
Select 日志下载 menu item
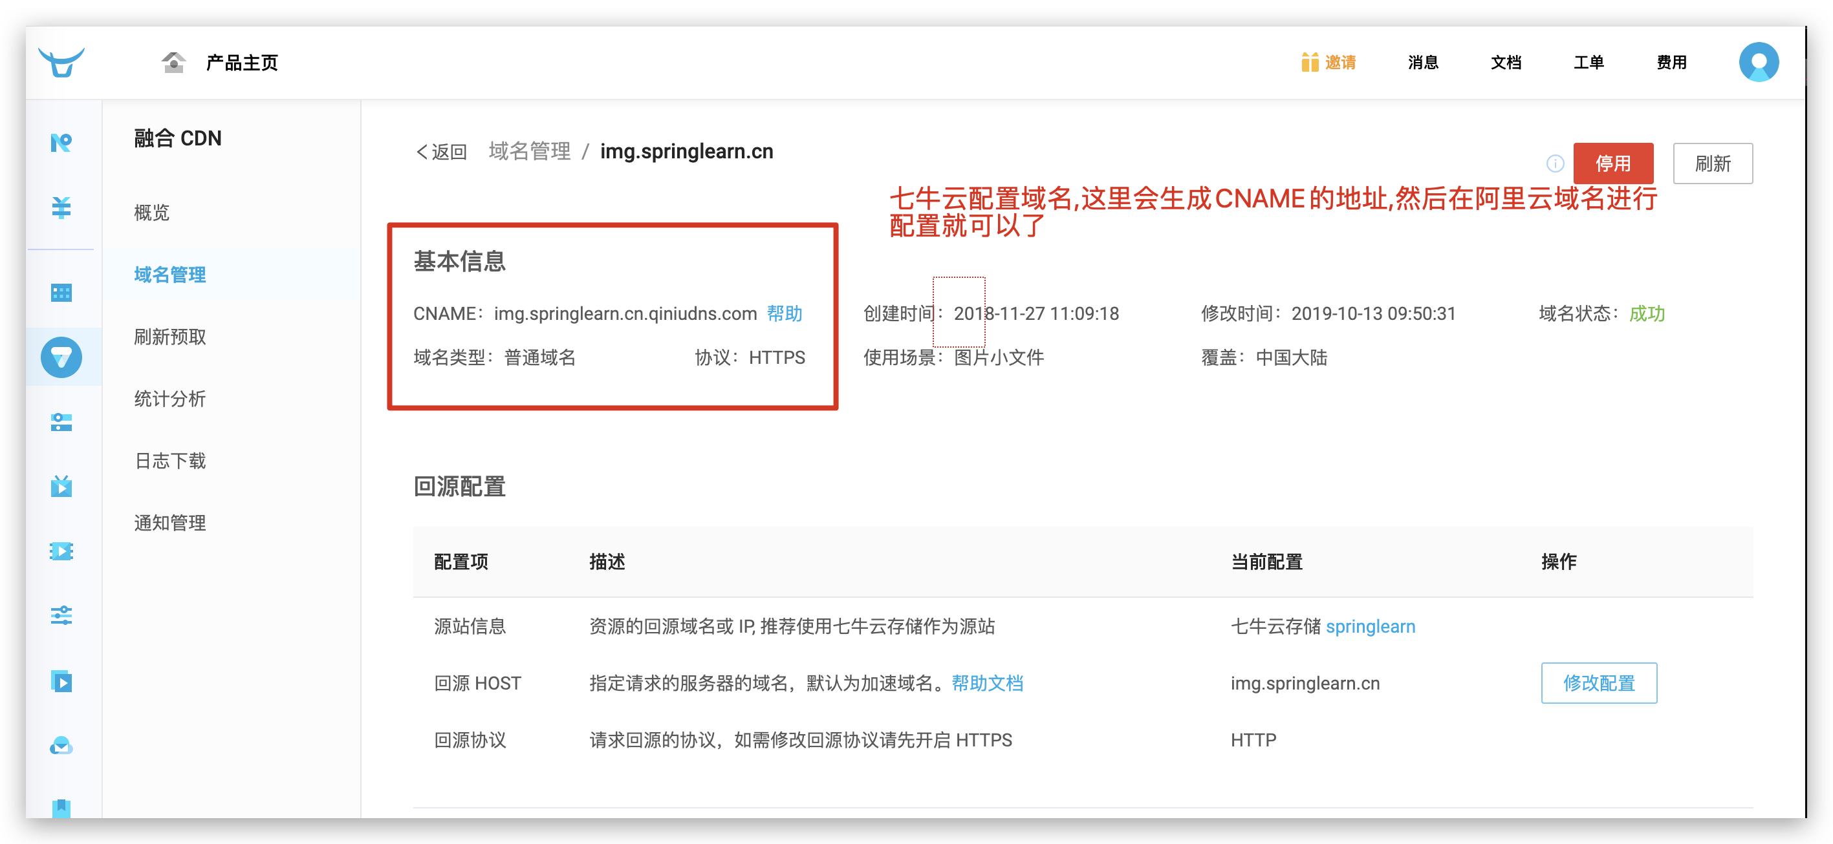[x=170, y=461]
